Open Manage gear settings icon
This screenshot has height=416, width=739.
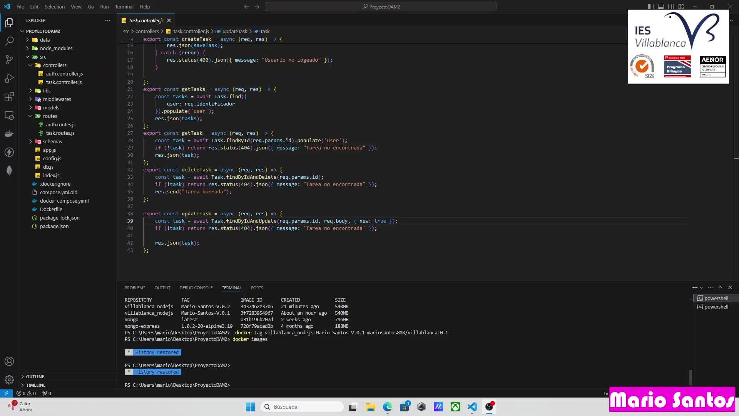click(x=9, y=380)
